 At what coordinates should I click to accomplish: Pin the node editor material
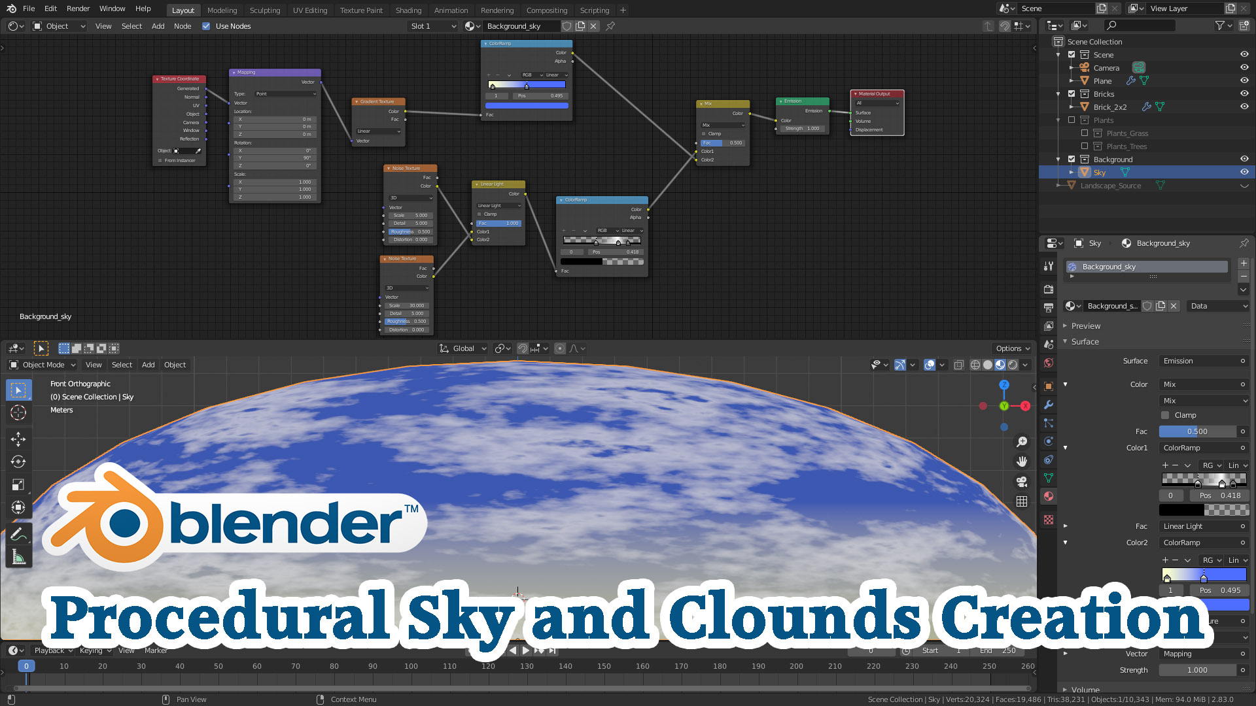tap(610, 26)
